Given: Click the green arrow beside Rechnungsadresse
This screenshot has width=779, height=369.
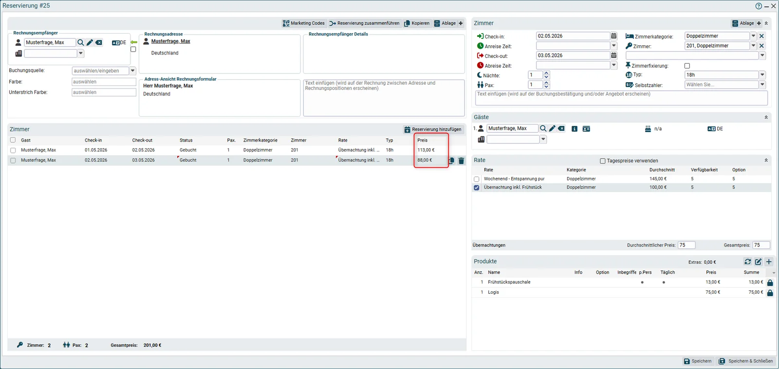Looking at the screenshot, I should coord(134,42).
